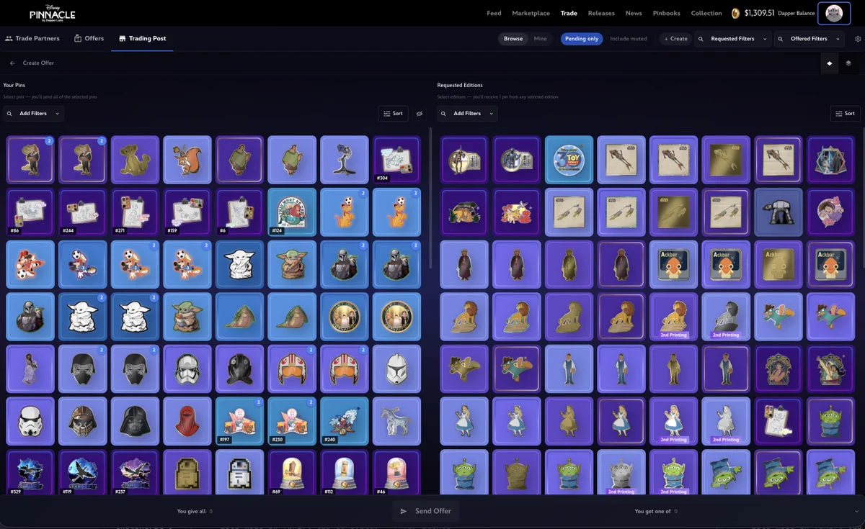Select the pixel R2-D2 pin
Screen dimensions: 865x529
pos(239,473)
